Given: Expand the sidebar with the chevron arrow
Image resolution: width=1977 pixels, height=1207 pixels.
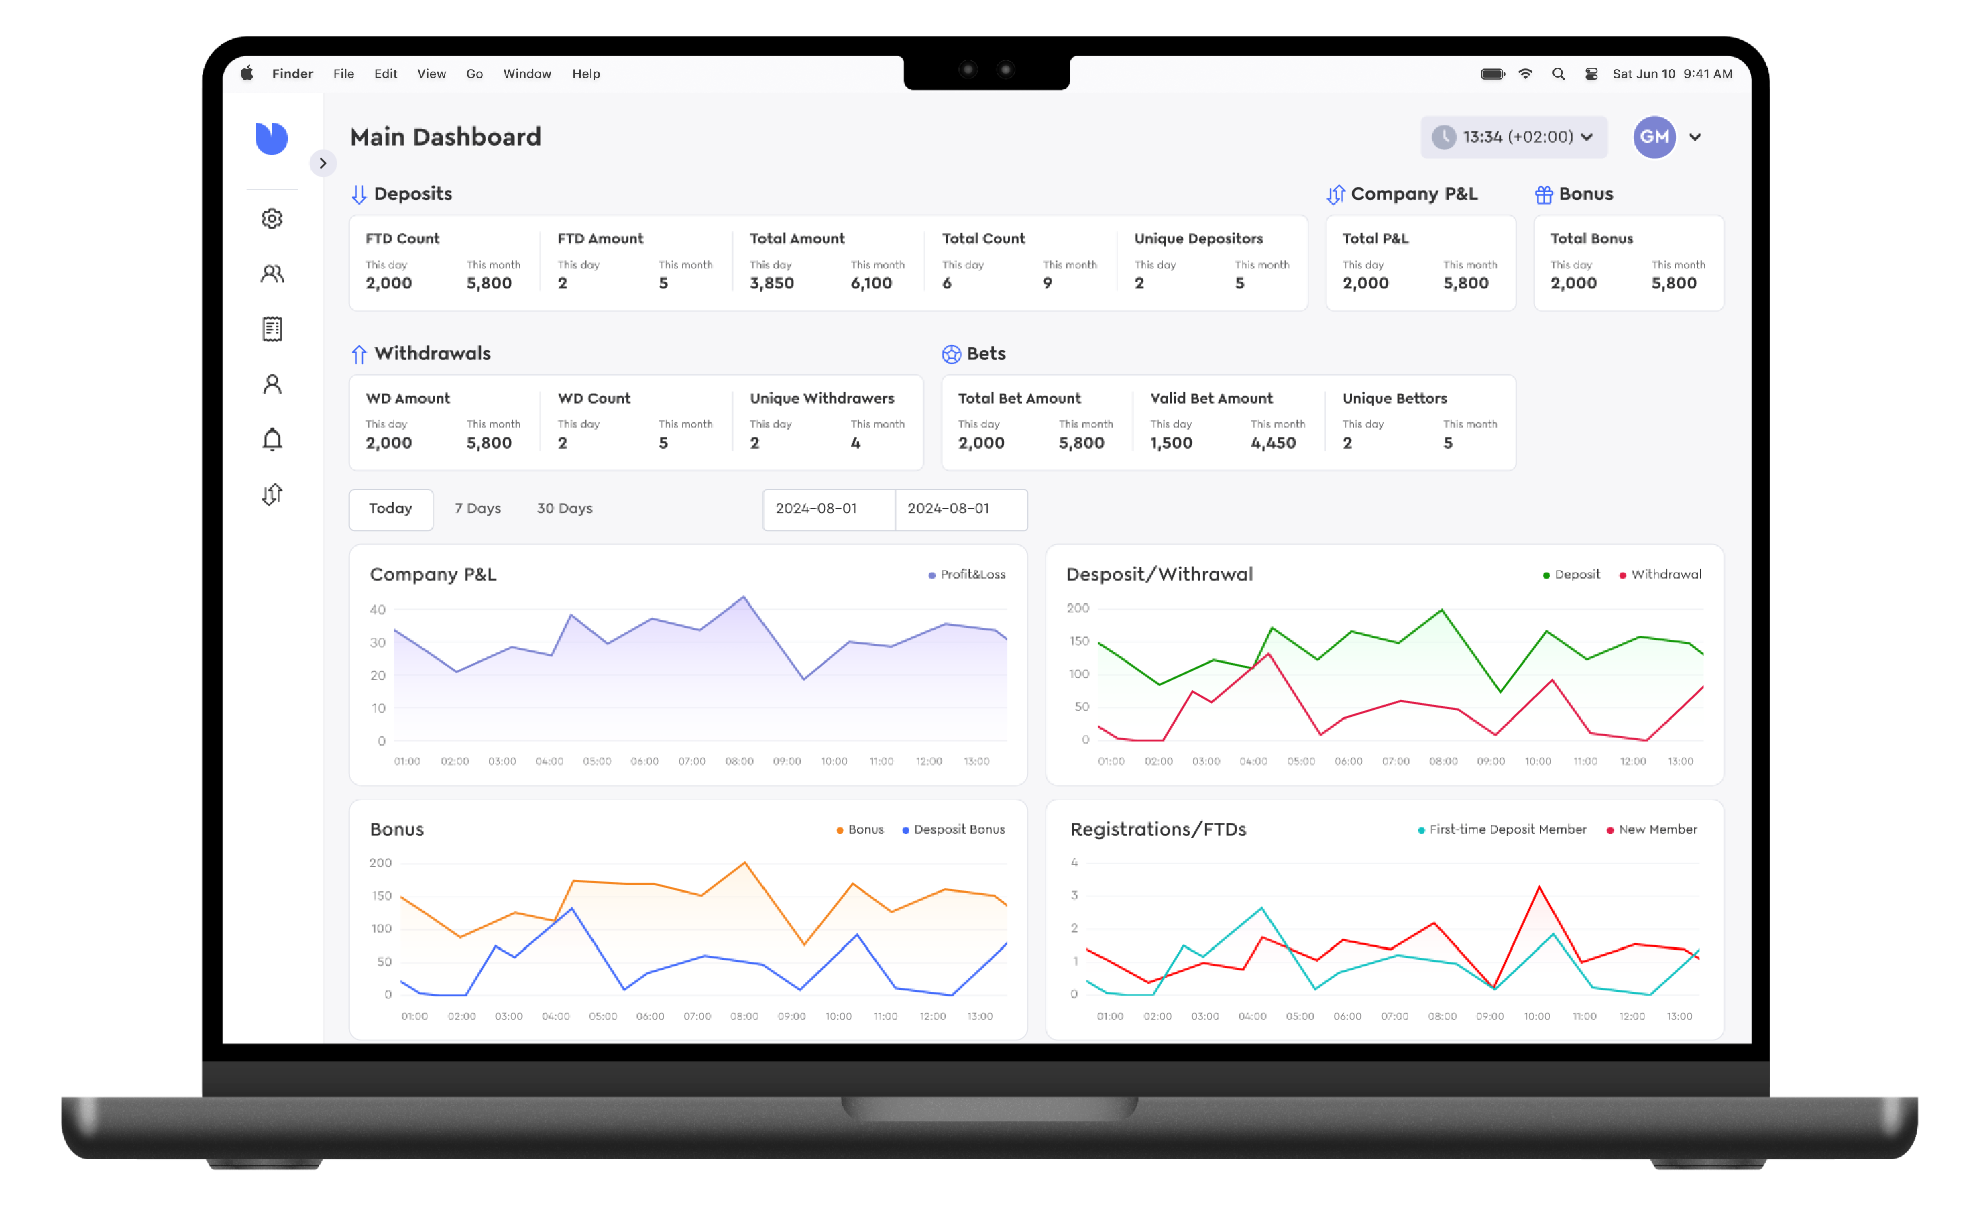Looking at the screenshot, I should 323,163.
